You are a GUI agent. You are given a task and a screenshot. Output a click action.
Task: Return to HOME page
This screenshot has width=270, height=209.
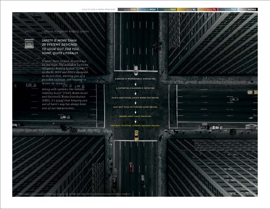coord(248,10)
